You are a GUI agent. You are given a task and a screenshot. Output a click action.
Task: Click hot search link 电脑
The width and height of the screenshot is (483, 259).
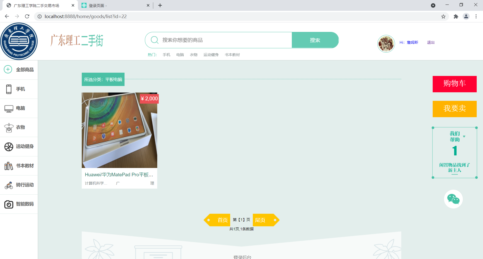pos(180,55)
